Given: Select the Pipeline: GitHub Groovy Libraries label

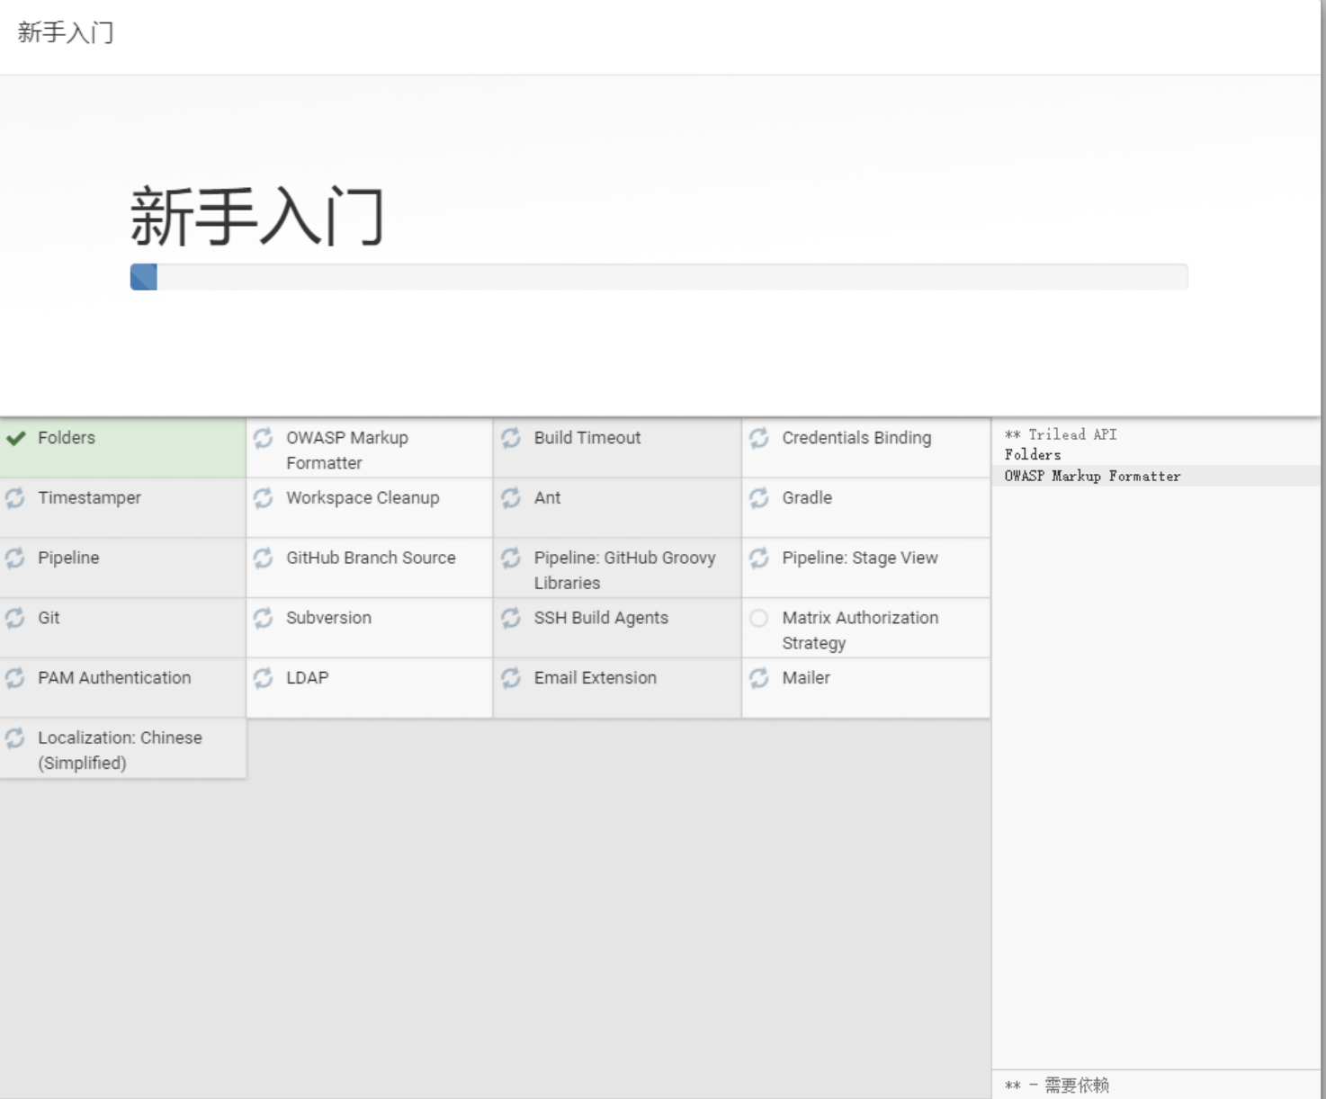Looking at the screenshot, I should 624,570.
